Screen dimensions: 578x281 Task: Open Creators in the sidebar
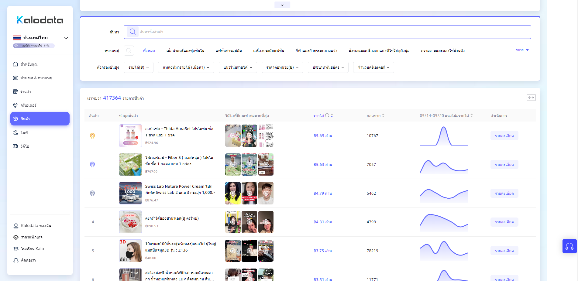pyautogui.click(x=28, y=105)
